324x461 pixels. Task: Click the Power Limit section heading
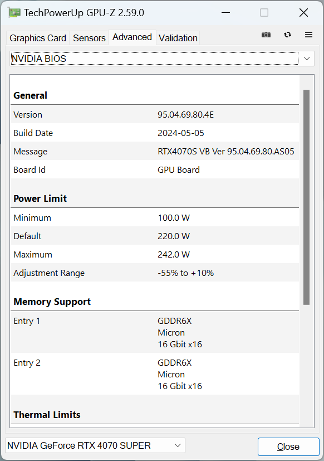pos(40,198)
